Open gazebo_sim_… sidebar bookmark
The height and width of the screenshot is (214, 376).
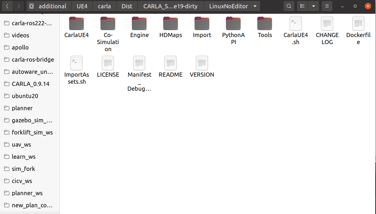[30, 120]
